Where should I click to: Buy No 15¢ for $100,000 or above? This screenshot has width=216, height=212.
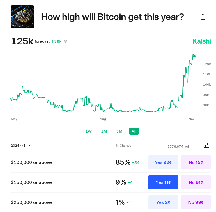(196, 162)
